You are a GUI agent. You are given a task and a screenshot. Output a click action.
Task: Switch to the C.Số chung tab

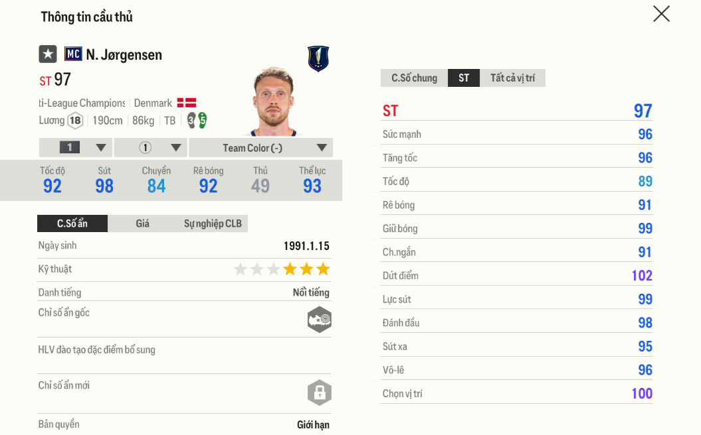[414, 78]
